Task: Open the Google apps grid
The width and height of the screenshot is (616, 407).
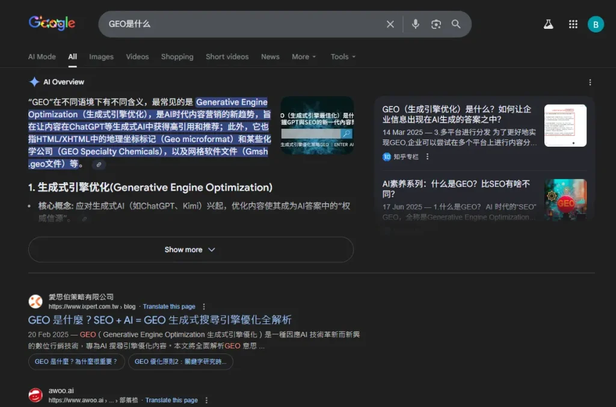Action: coord(573,24)
